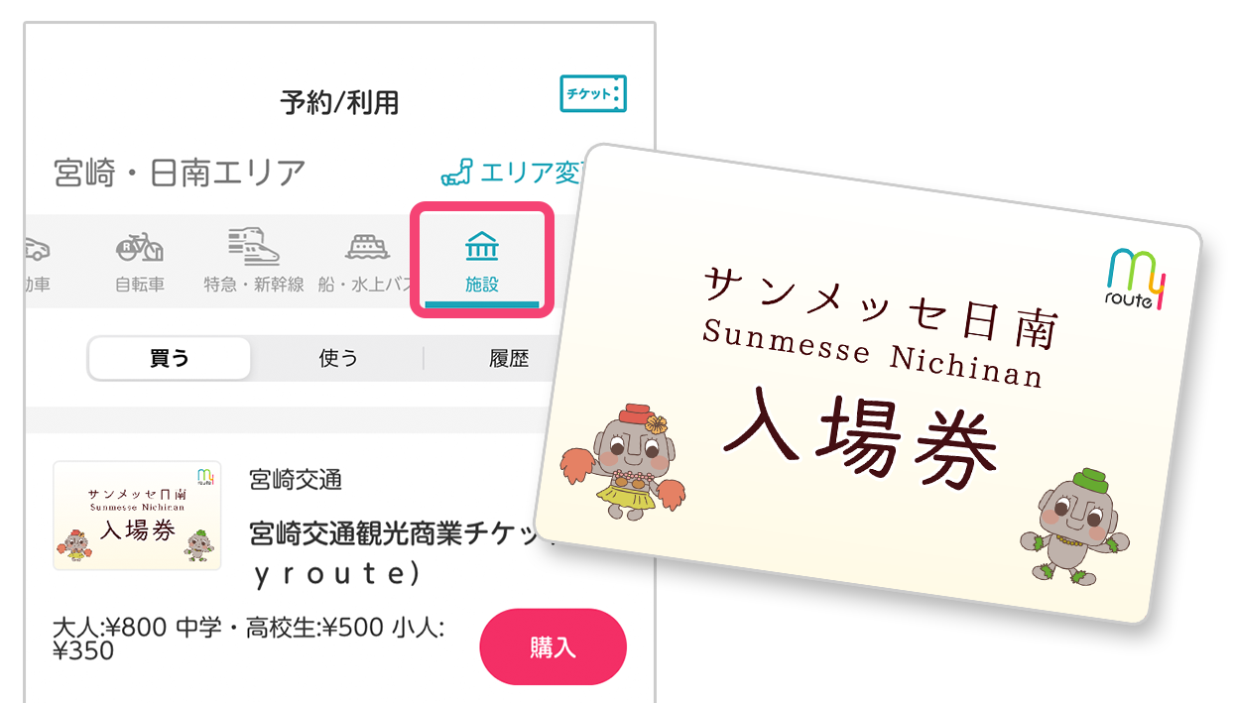Click the 宮崎・日南エリア heading
Viewport: 1234px width, 703px height.
[x=180, y=173]
